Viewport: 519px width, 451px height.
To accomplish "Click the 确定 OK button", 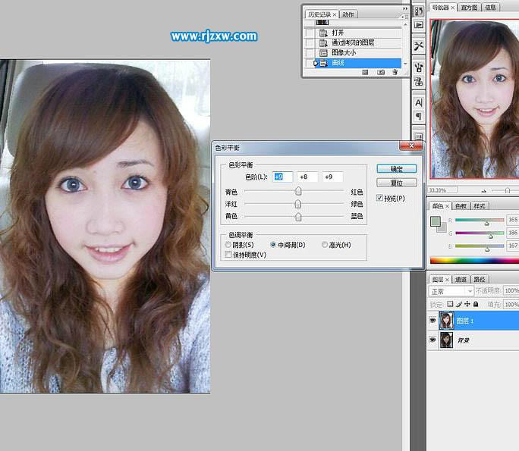I will (397, 169).
